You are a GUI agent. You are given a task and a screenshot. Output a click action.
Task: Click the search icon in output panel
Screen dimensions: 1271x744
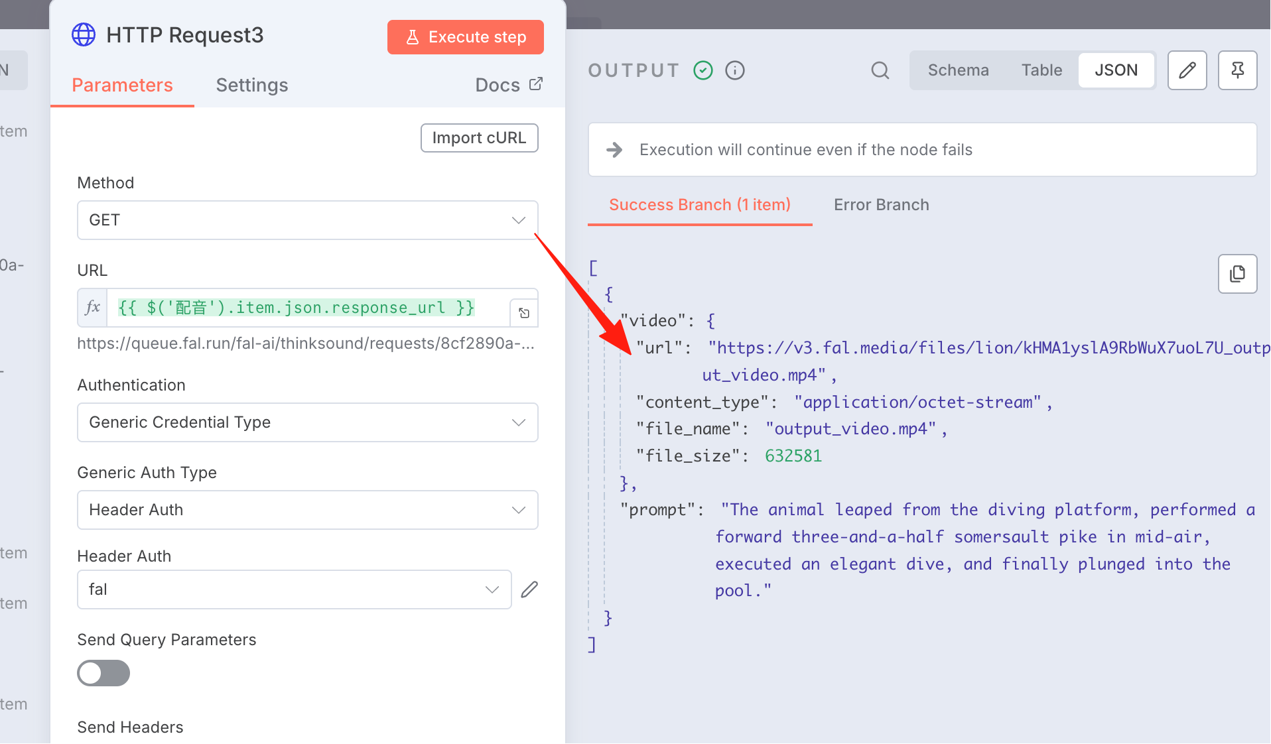coord(880,70)
